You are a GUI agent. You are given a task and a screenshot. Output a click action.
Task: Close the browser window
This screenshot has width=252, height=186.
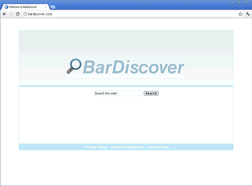point(247,2)
